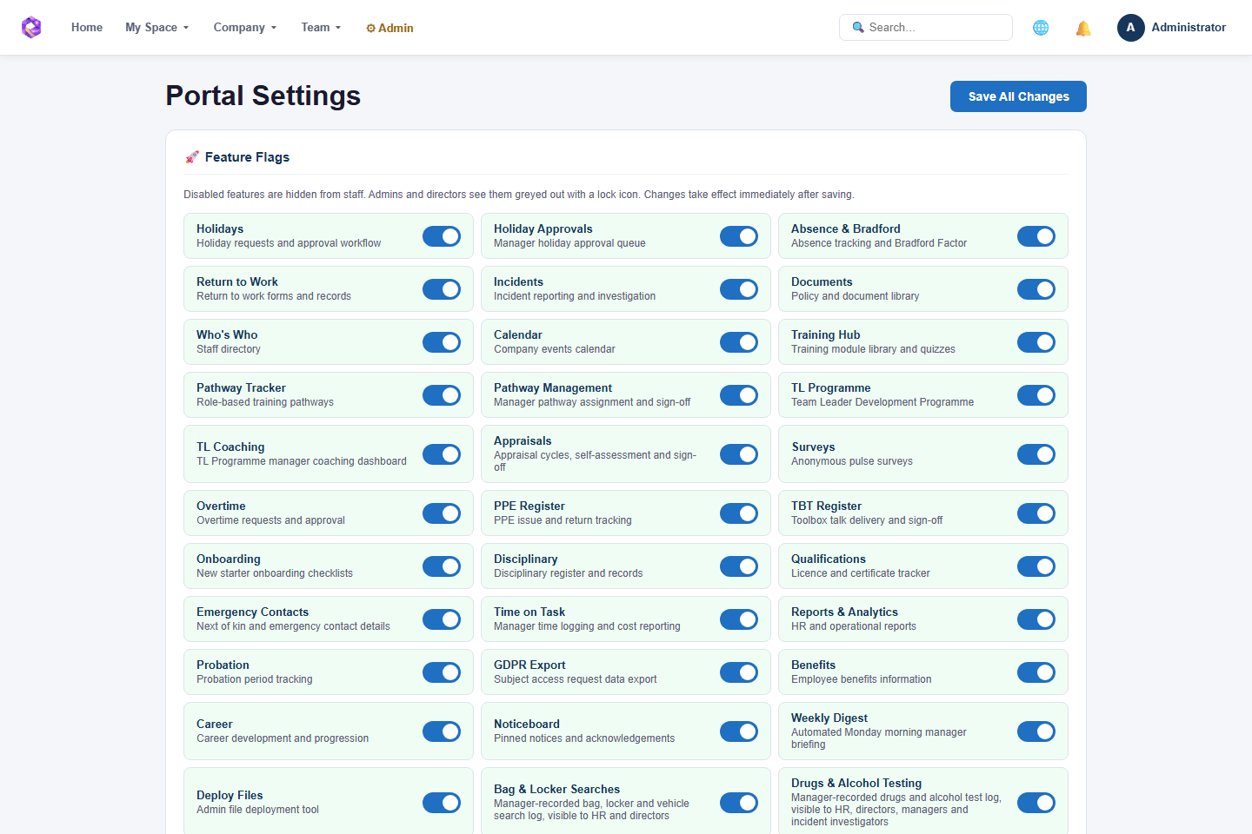
Task: Click the Qualifications feature label
Action: point(829,559)
